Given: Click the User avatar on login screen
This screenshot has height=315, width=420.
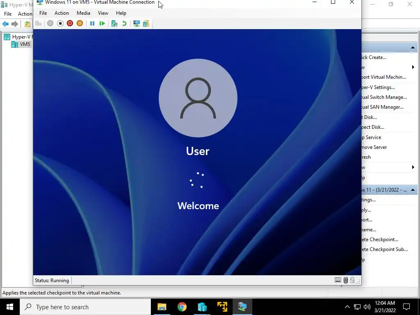Looking at the screenshot, I should pos(198,98).
